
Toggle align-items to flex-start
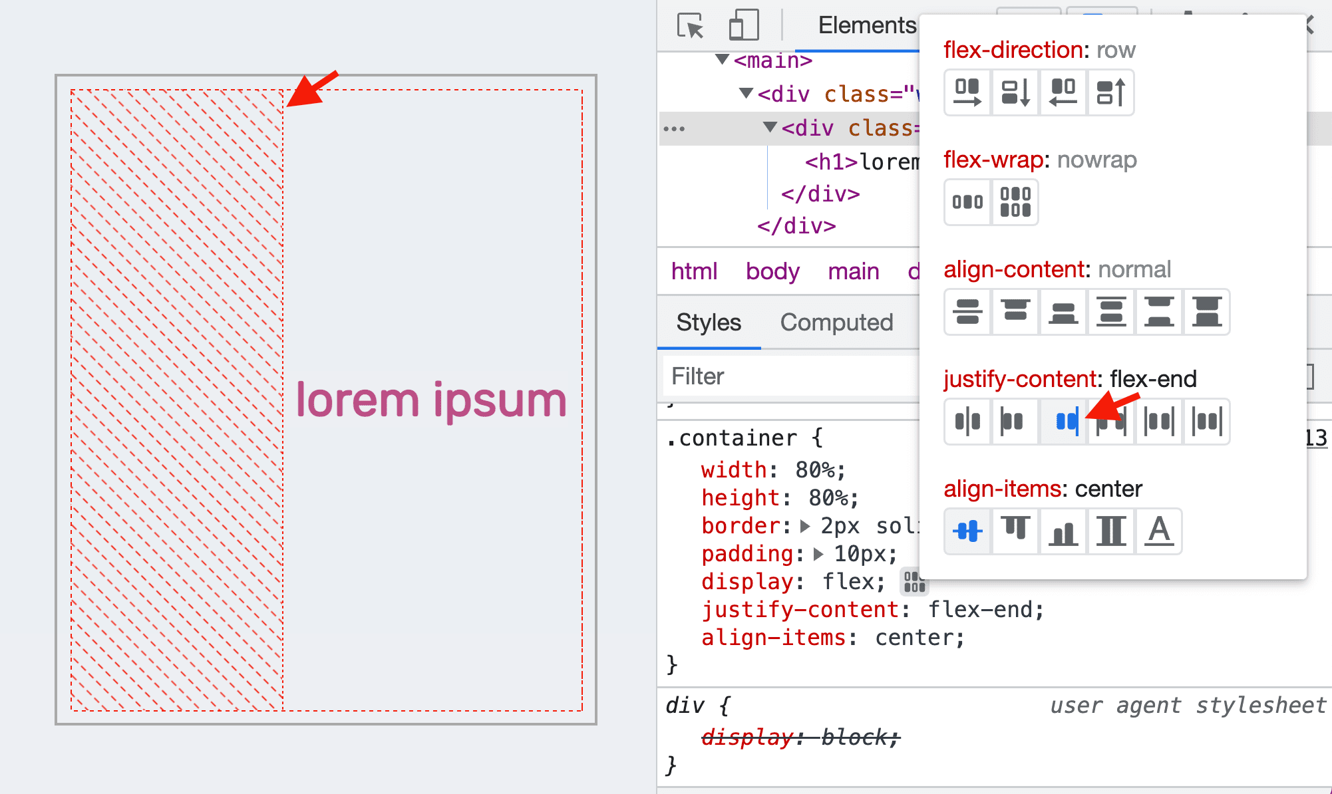click(1015, 530)
